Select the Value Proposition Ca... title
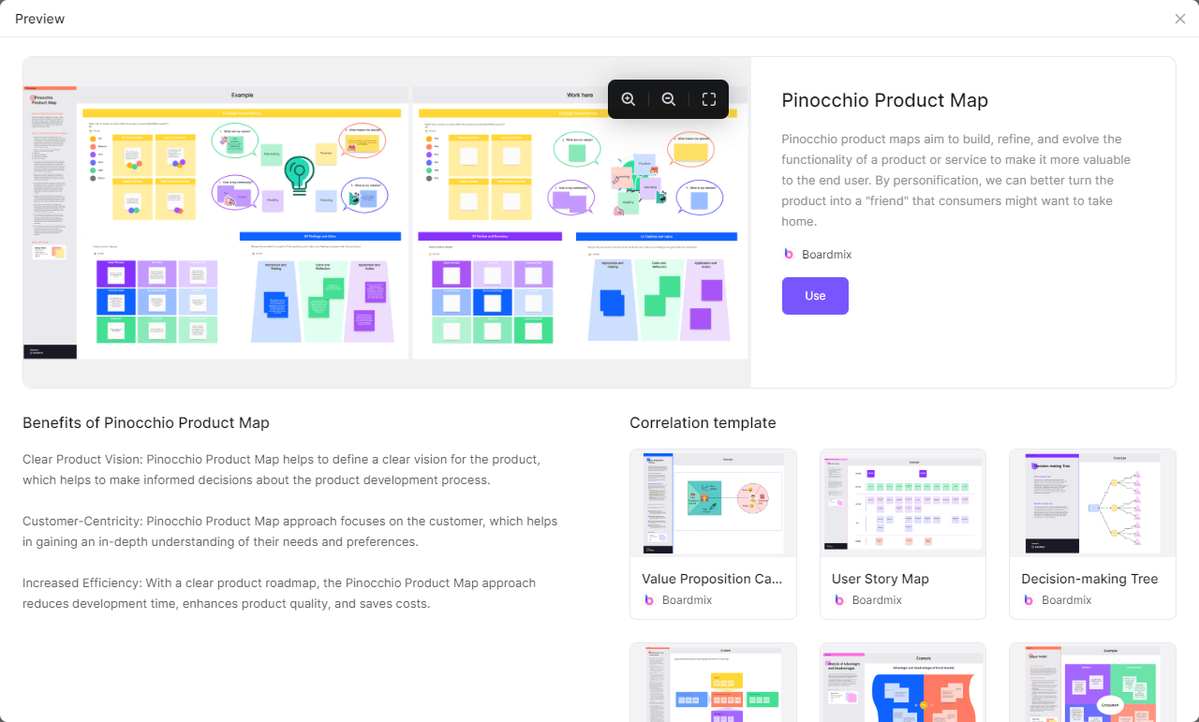Image resolution: width=1199 pixels, height=722 pixels. click(x=712, y=579)
